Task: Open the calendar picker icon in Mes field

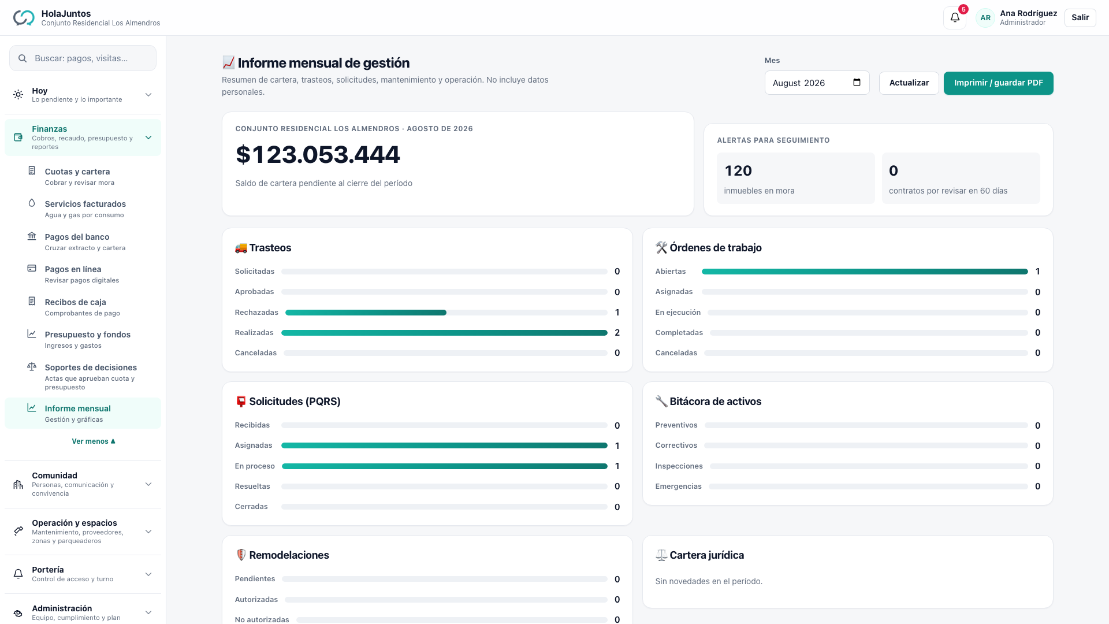Action: click(x=857, y=83)
